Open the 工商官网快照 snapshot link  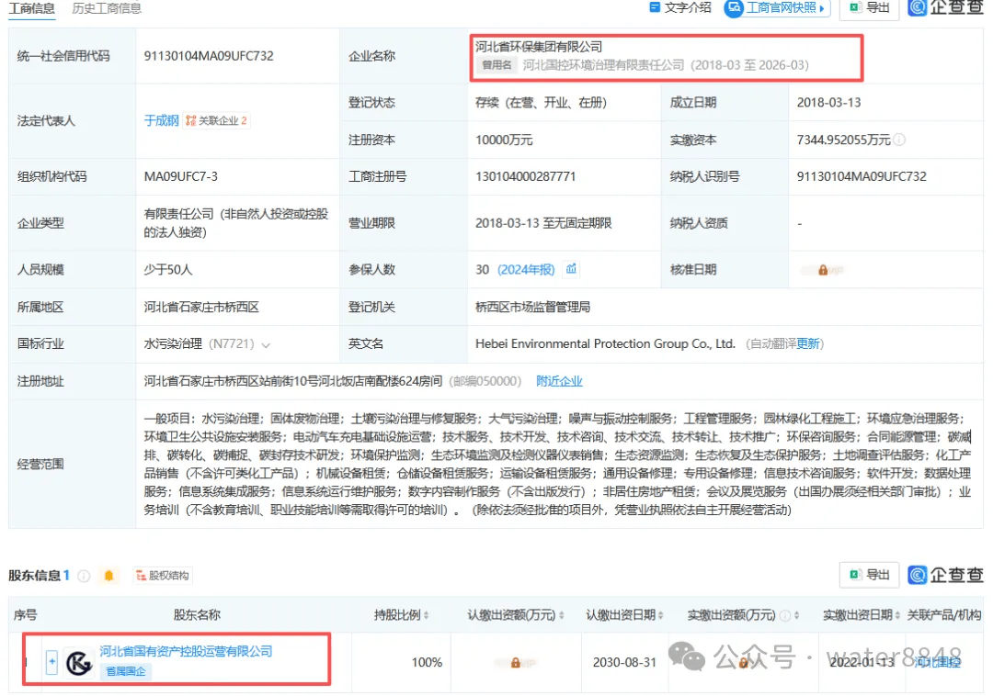click(777, 8)
